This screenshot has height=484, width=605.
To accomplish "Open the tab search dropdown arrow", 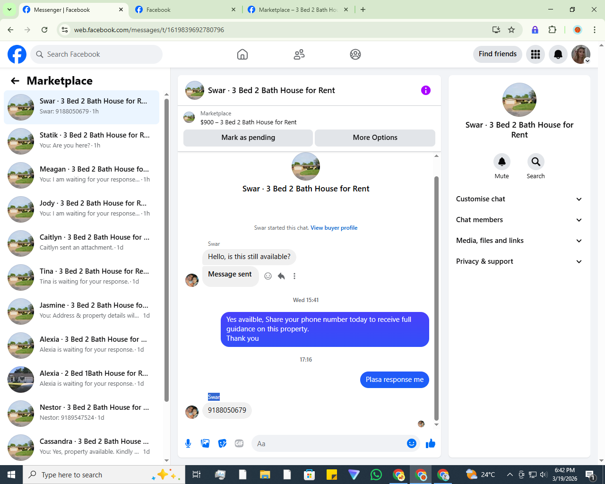I will [x=9, y=9].
